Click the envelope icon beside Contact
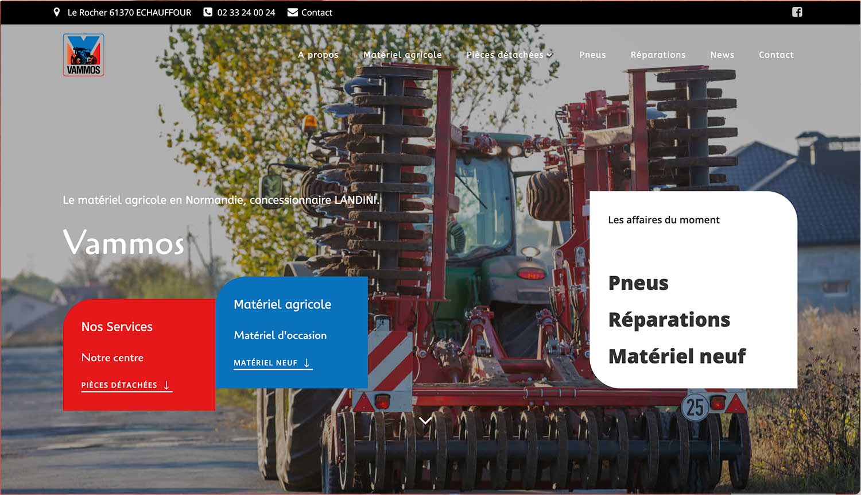Screen dimensions: 861x495 292,12
